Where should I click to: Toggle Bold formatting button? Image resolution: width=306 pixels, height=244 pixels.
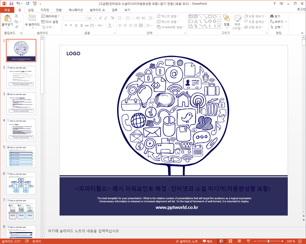click(66, 25)
